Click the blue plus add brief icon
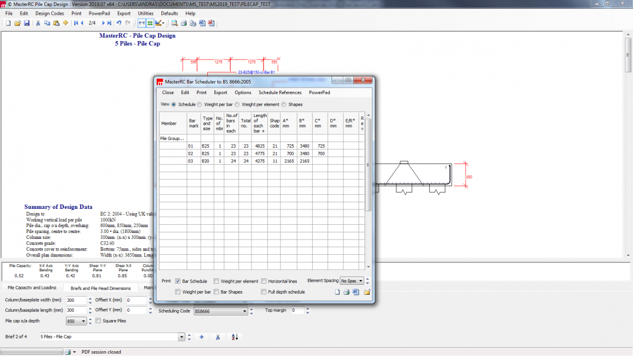 [x=201, y=337]
